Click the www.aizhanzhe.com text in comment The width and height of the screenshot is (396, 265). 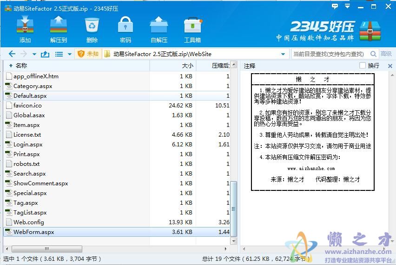click(311, 168)
